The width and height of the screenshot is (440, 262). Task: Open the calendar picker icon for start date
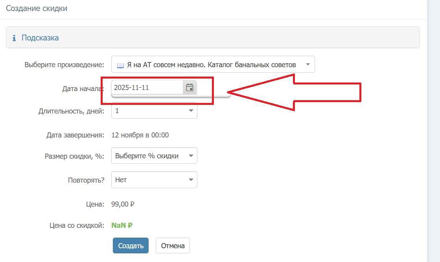pos(190,88)
